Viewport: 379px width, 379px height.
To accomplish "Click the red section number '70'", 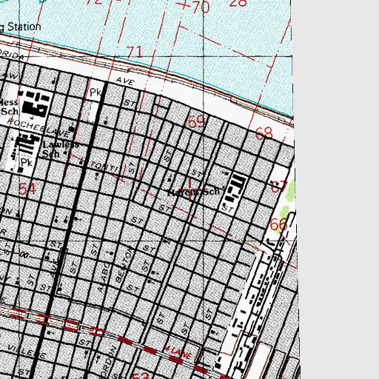I will click(201, 7).
